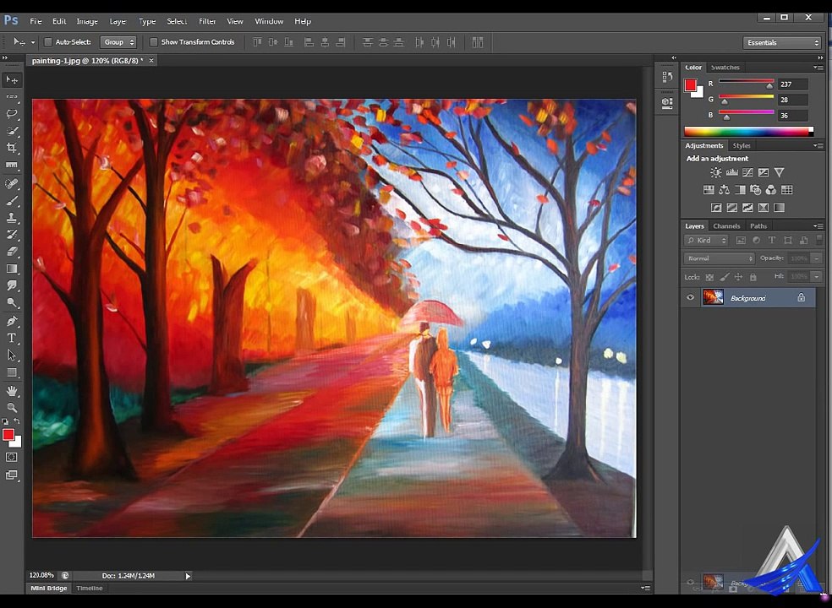The height and width of the screenshot is (608, 832).
Task: Select the Quick Selection tool
Action: pyautogui.click(x=12, y=131)
